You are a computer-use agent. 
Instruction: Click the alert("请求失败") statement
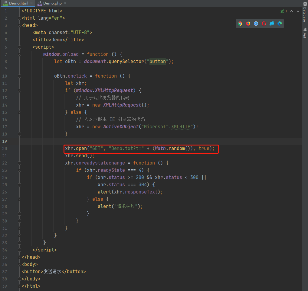tap(120, 206)
